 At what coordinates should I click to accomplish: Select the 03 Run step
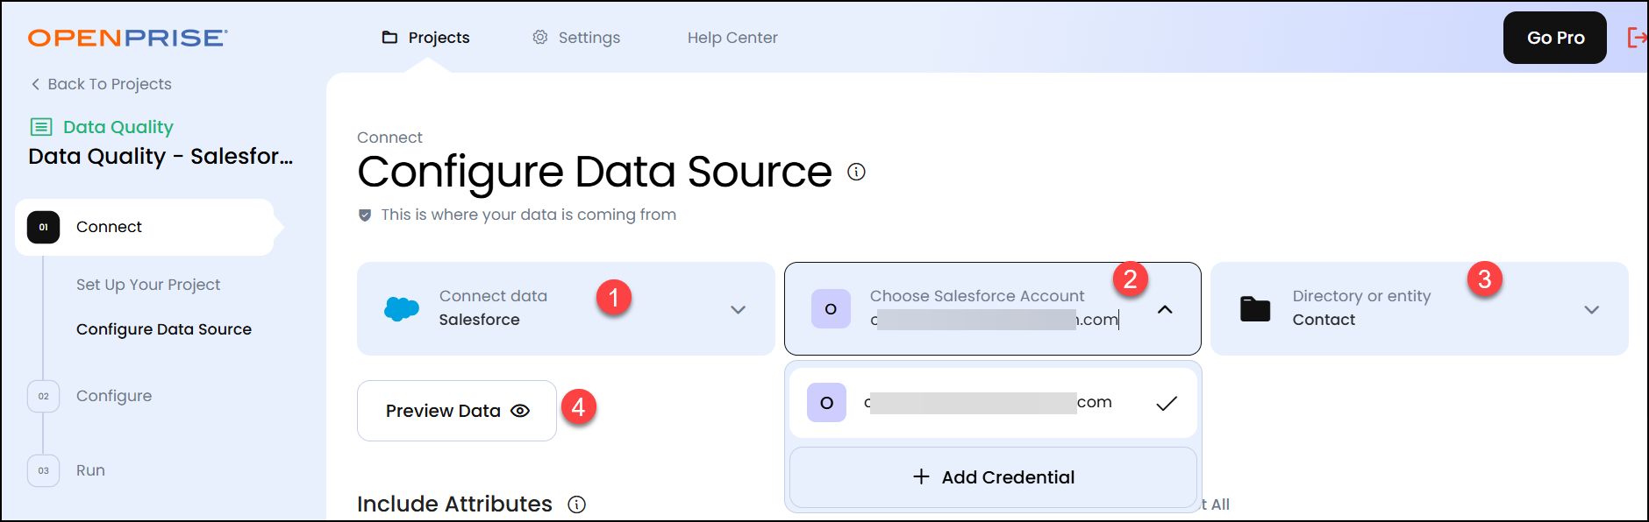[90, 470]
